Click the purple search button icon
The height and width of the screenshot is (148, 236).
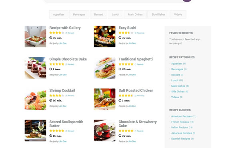(x=187, y=0)
